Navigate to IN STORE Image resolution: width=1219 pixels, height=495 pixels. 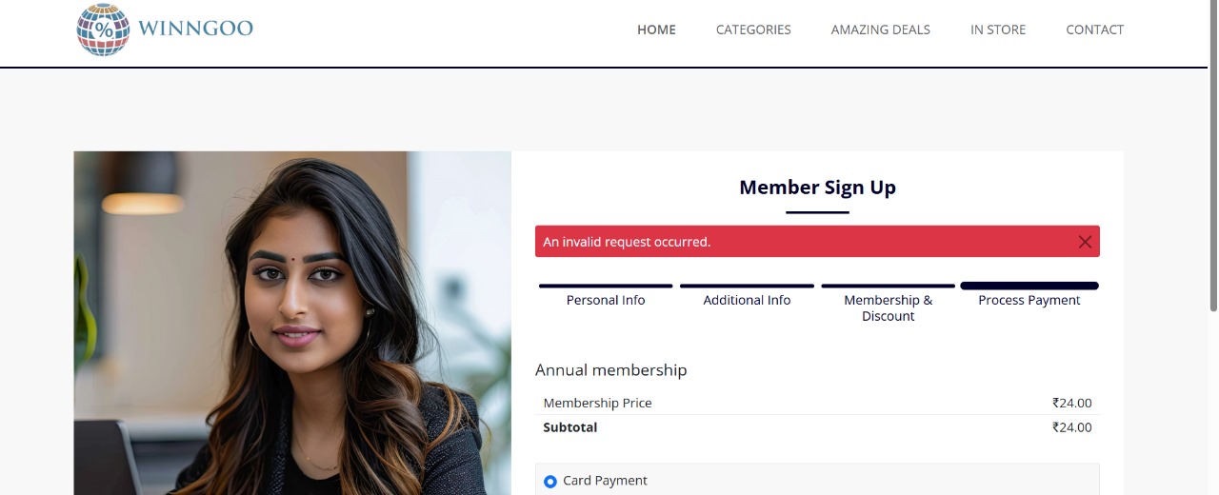(998, 30)
